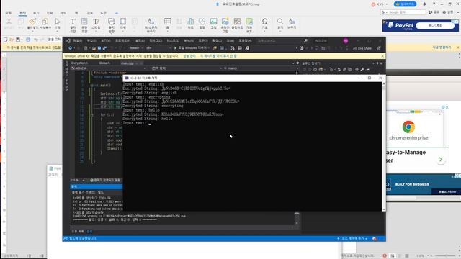
Task: Open the Page orientation icon in Hangul ribbon
Action: pyautogui.click(x=112, y=22)
